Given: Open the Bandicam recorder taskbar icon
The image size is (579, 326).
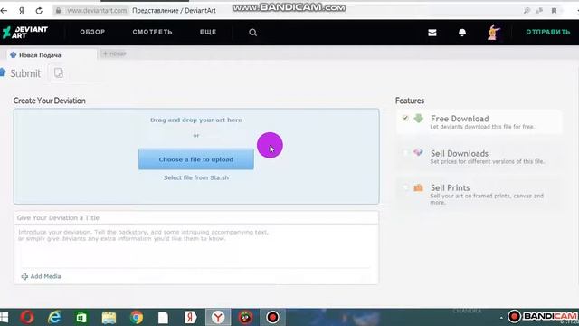Looking at the screenshot, I should [x=272, y=317].
